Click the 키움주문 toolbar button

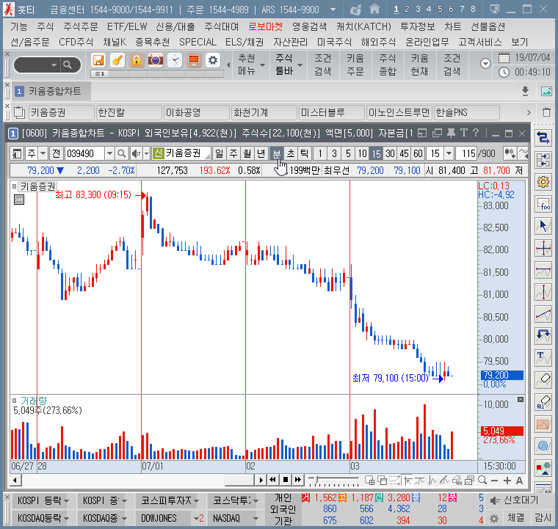(355, 65)
